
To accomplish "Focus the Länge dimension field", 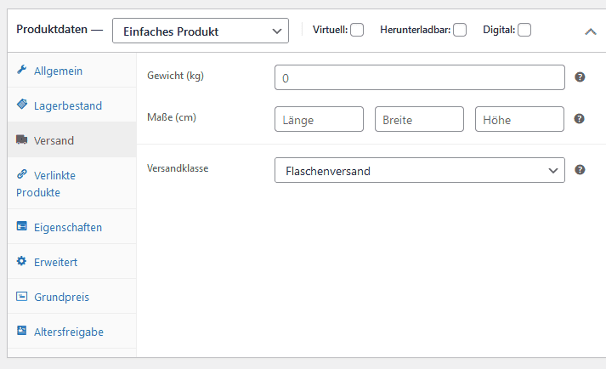I will [x=319, y=120].
